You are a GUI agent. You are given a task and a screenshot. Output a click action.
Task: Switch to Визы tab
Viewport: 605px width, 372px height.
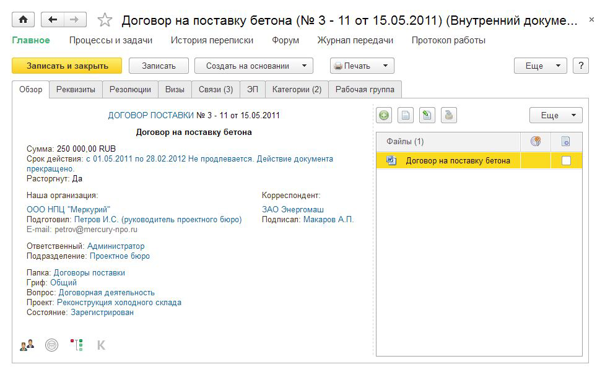pyautogui.click(x=175, y=89)
